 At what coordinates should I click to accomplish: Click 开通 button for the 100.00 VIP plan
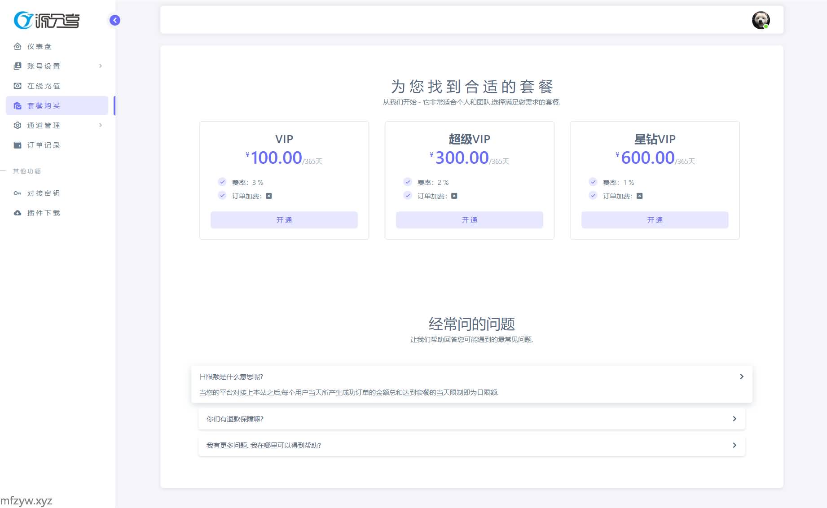coord(284,220)
